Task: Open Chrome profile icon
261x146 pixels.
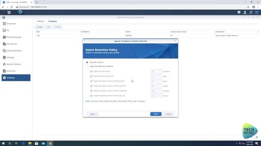Action: [x=254, y=7]
